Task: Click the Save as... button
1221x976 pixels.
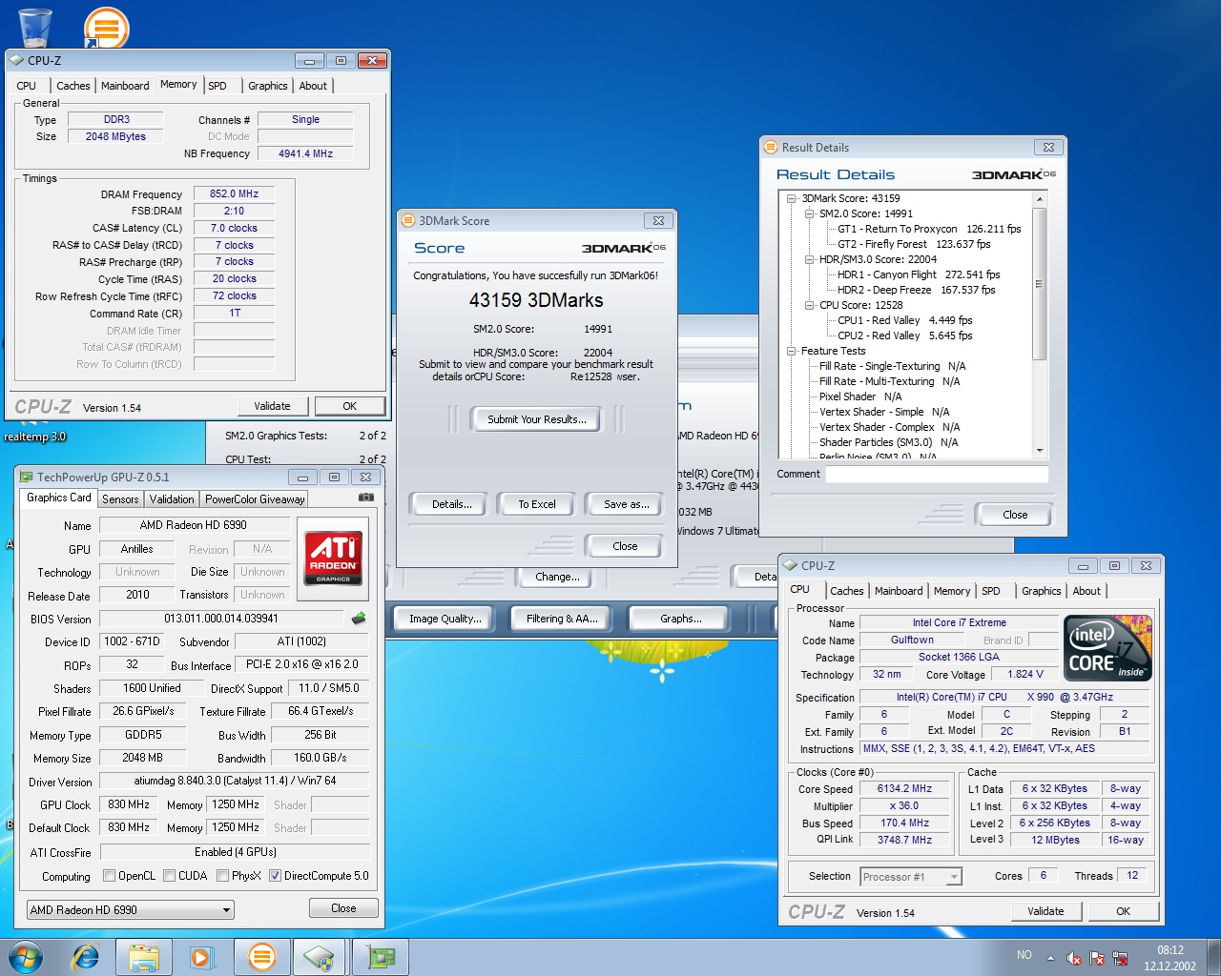Action: 626,504
